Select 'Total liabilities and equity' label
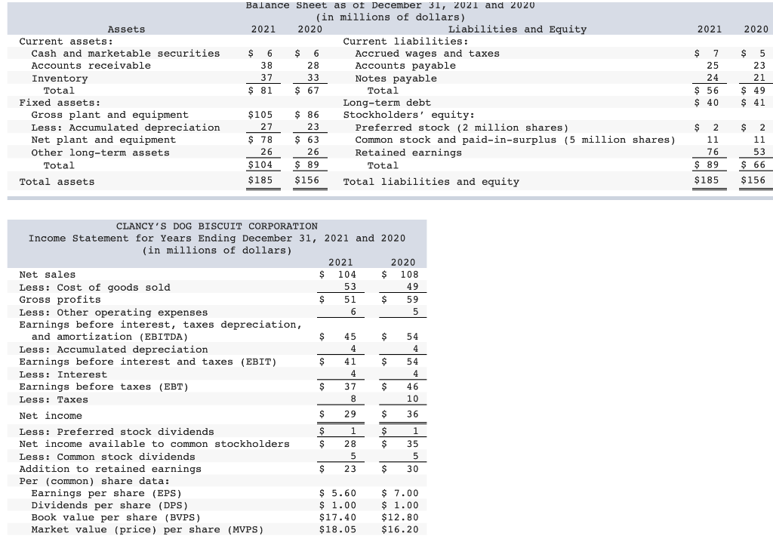The image size is (773, 539). (x=431, y=182)
